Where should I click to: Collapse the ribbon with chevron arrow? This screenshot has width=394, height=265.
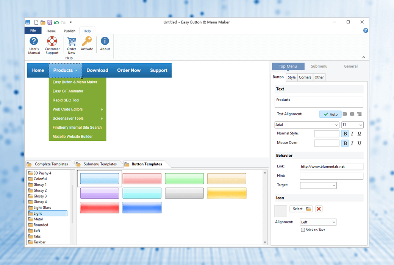pyautogui.click(x=364, y=57)
